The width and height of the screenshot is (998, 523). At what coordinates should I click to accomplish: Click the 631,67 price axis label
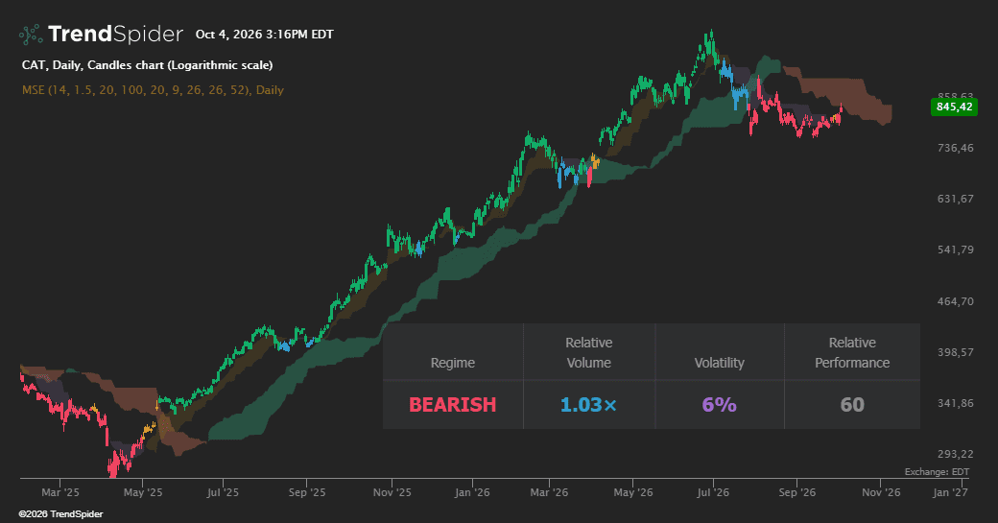[x=956, y=199]
